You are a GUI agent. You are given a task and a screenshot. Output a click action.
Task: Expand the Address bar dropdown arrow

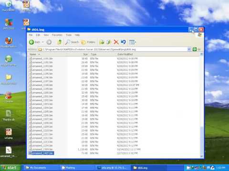(x=189, y=49)
